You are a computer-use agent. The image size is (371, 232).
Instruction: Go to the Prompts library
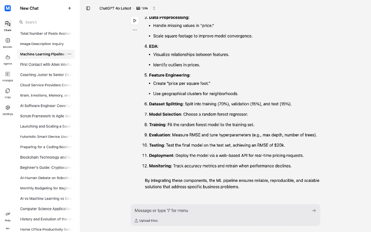coord(7,76)
